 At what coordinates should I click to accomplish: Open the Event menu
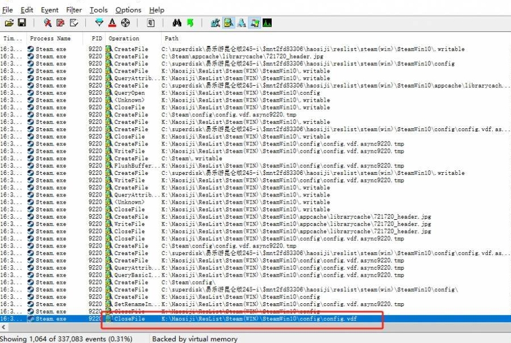tap(49, 10)
